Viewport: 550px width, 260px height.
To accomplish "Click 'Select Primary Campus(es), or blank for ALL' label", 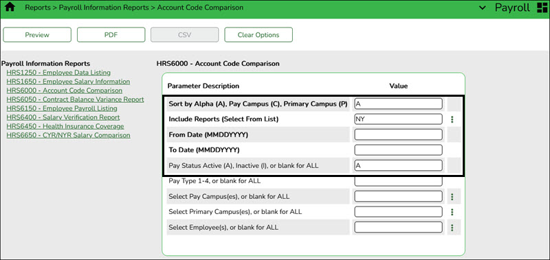I will pos(235,212).
